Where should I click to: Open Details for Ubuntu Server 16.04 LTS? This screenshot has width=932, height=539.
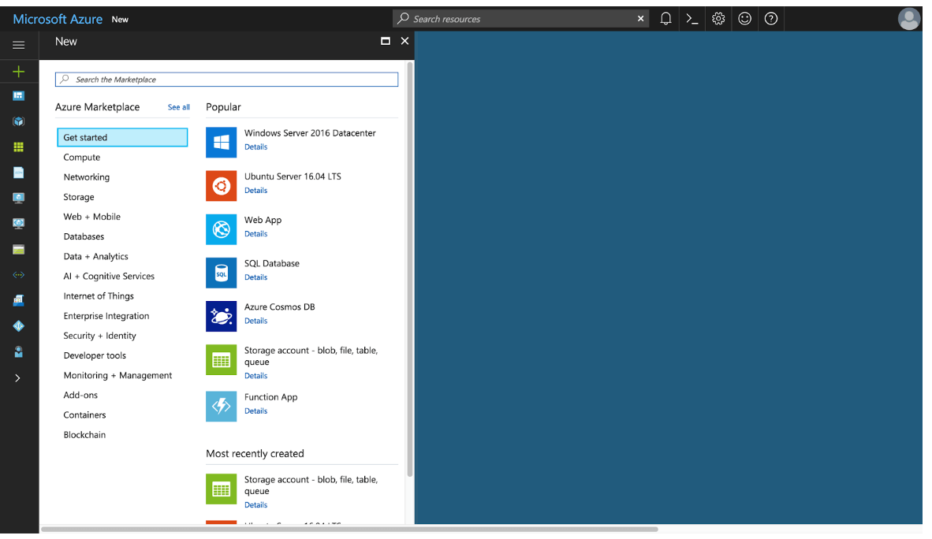(x=255, y=190)
